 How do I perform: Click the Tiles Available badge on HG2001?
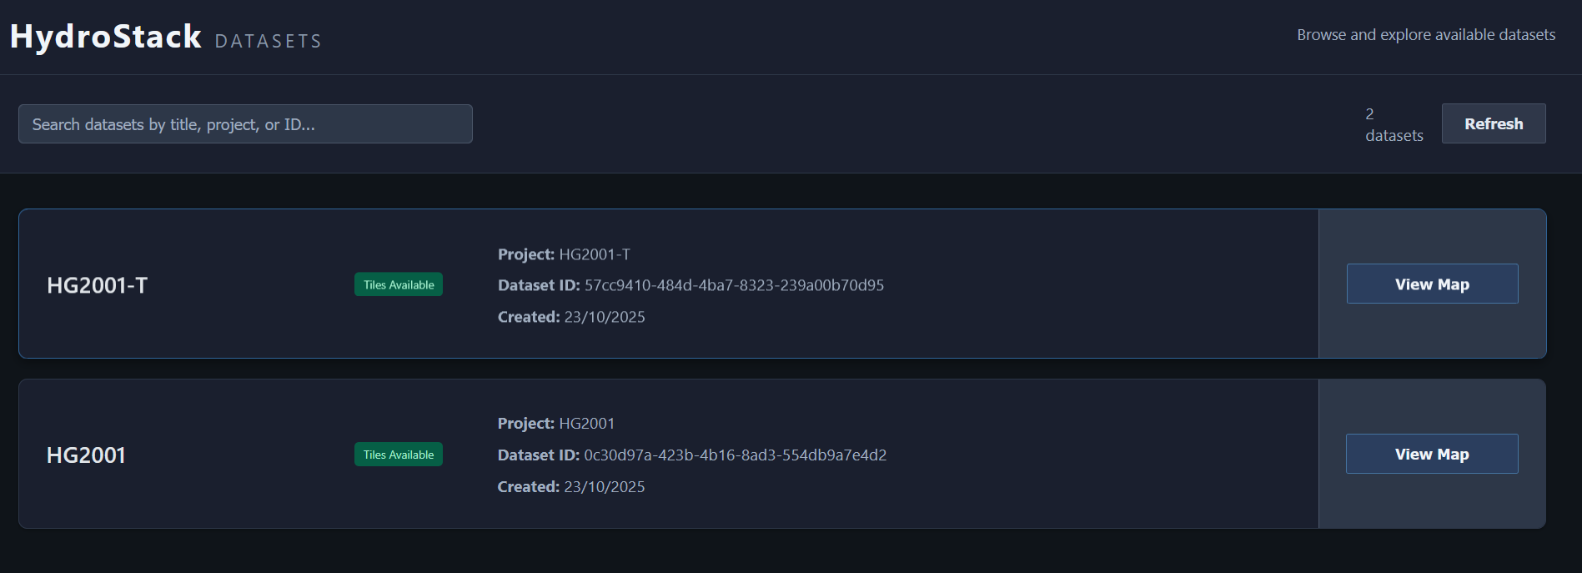pyautogui.click(x=398, y=454)
